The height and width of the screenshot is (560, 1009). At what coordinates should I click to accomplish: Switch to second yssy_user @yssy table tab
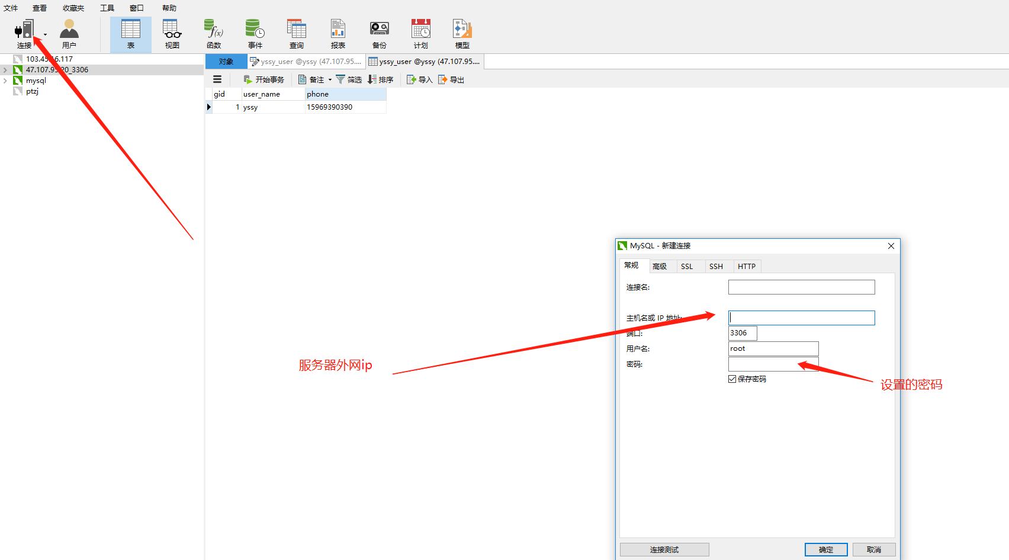[425, 62]
